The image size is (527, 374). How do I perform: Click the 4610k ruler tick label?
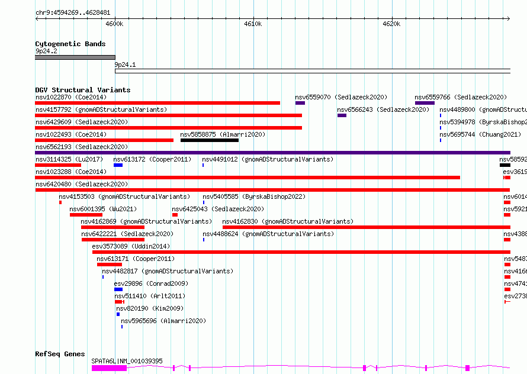coord(253,24)
